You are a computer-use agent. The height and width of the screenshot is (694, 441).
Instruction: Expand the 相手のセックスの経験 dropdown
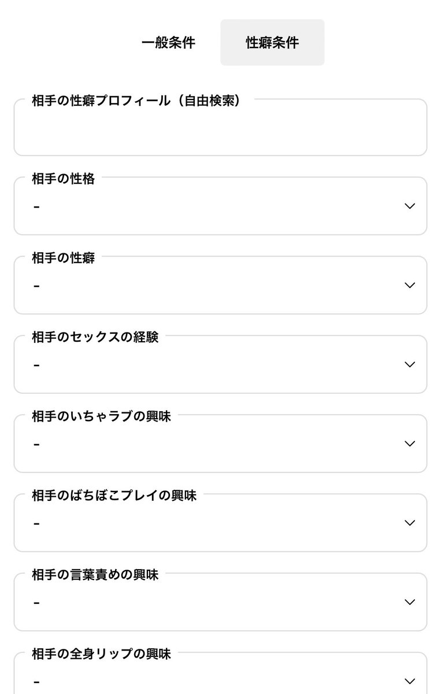click(x=220, y=364)
